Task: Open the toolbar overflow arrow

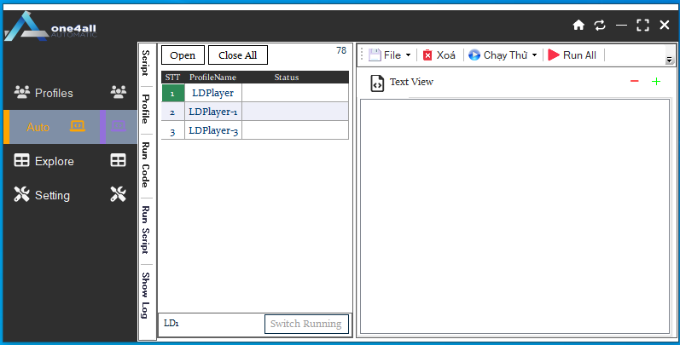Action: [669, 60]
